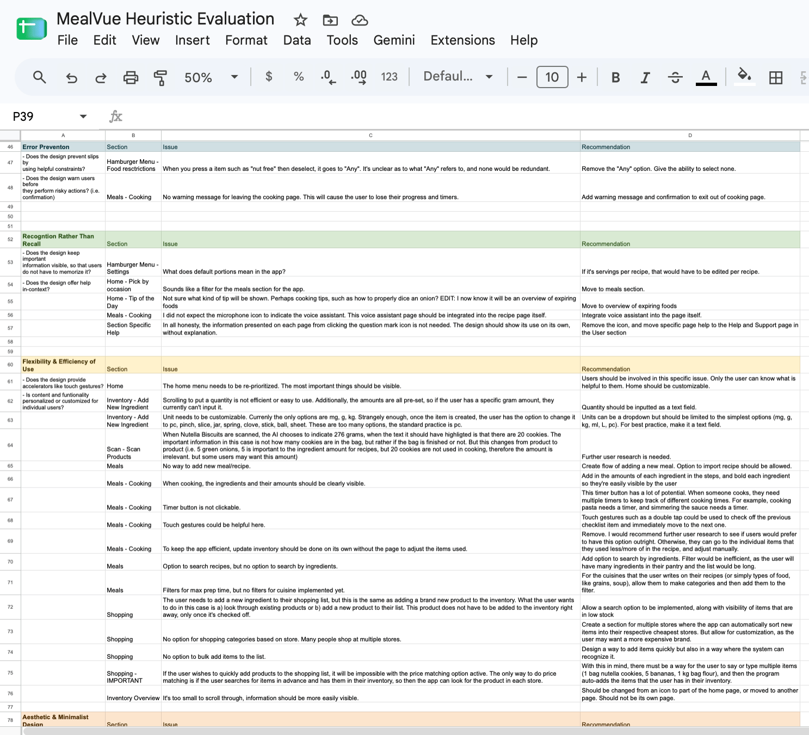Open the Format menu

(x=246, y=40)
